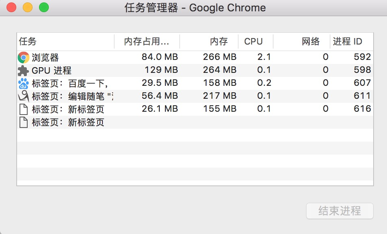Click the GPU process puzzle piece icon
Image resolution: width=387 pixels, height=234 pixels.
[23, 70]
